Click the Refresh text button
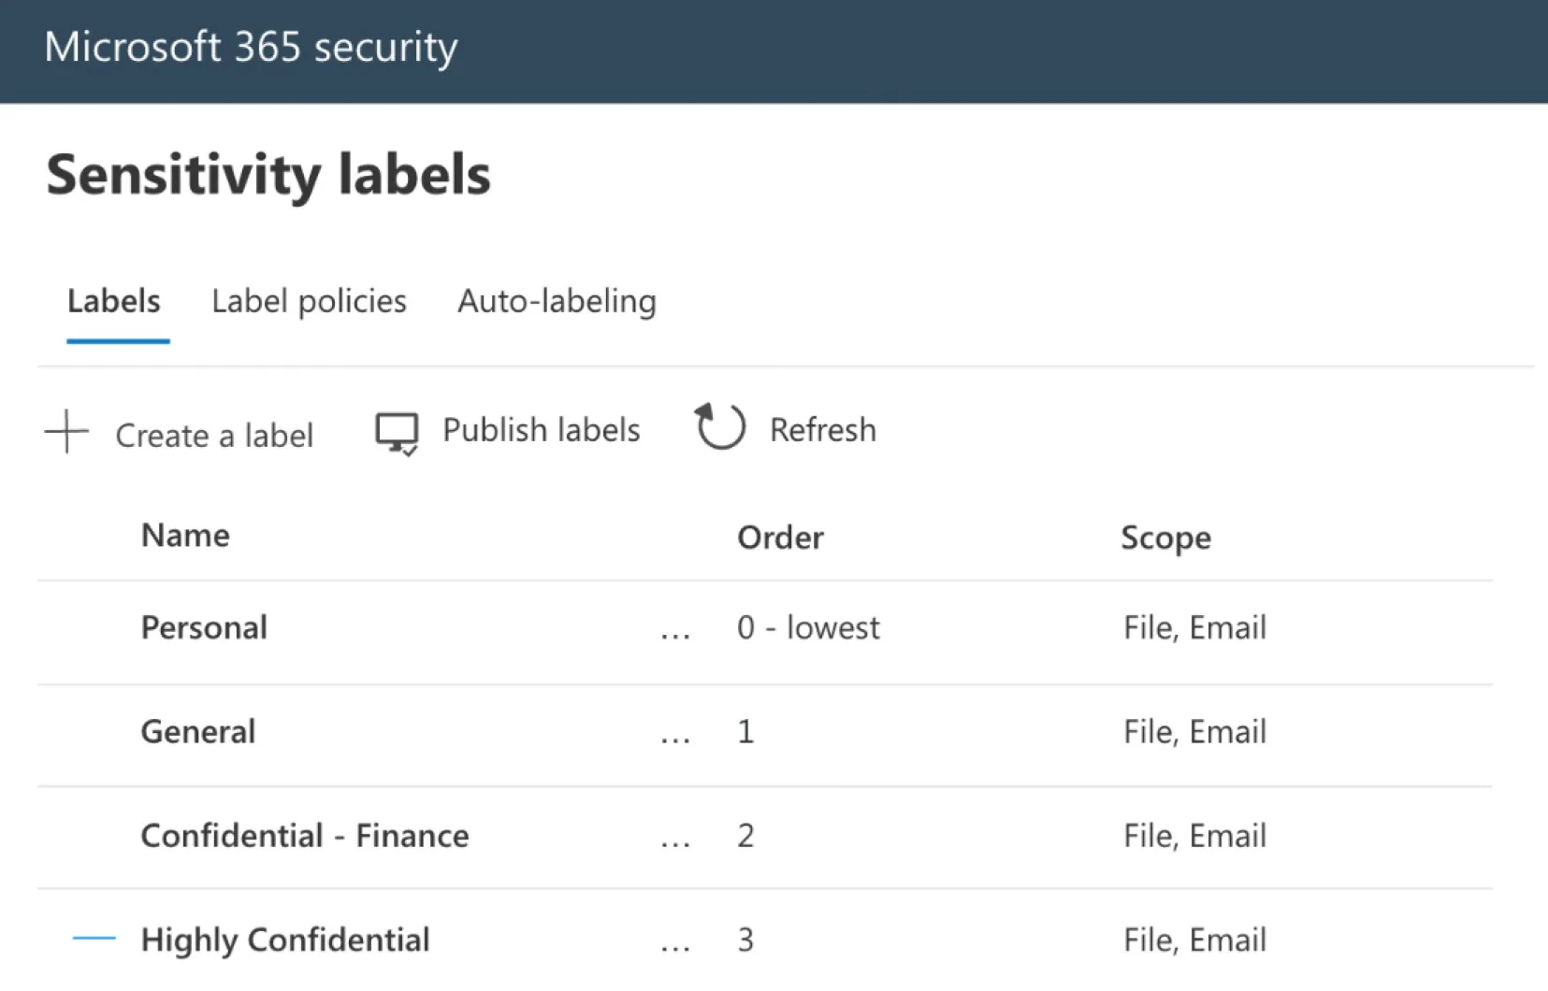Viewport: 1548px width, 991px height. pyautogui.click(x=823, y=430)
